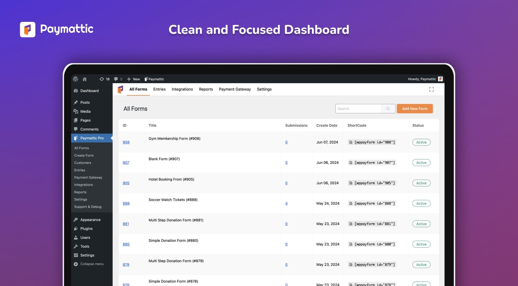The width and height of the screenshot is (518, 286).
Task: Click Collapse menu at sidebar bottom
Action: coord(92,264)
